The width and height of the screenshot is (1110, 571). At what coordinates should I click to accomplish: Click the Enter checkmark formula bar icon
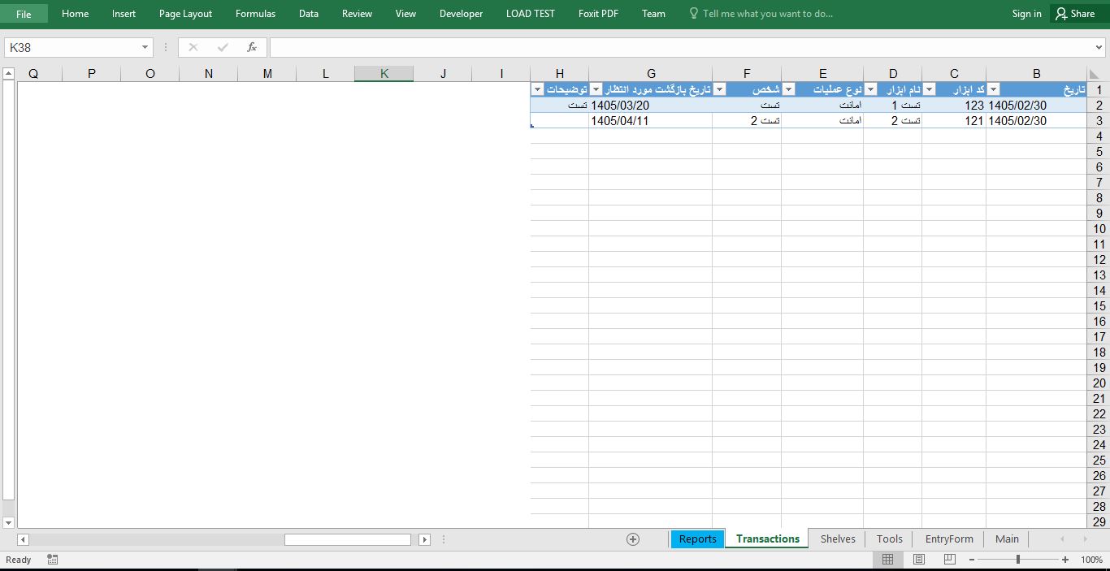(x=223, y=48)
